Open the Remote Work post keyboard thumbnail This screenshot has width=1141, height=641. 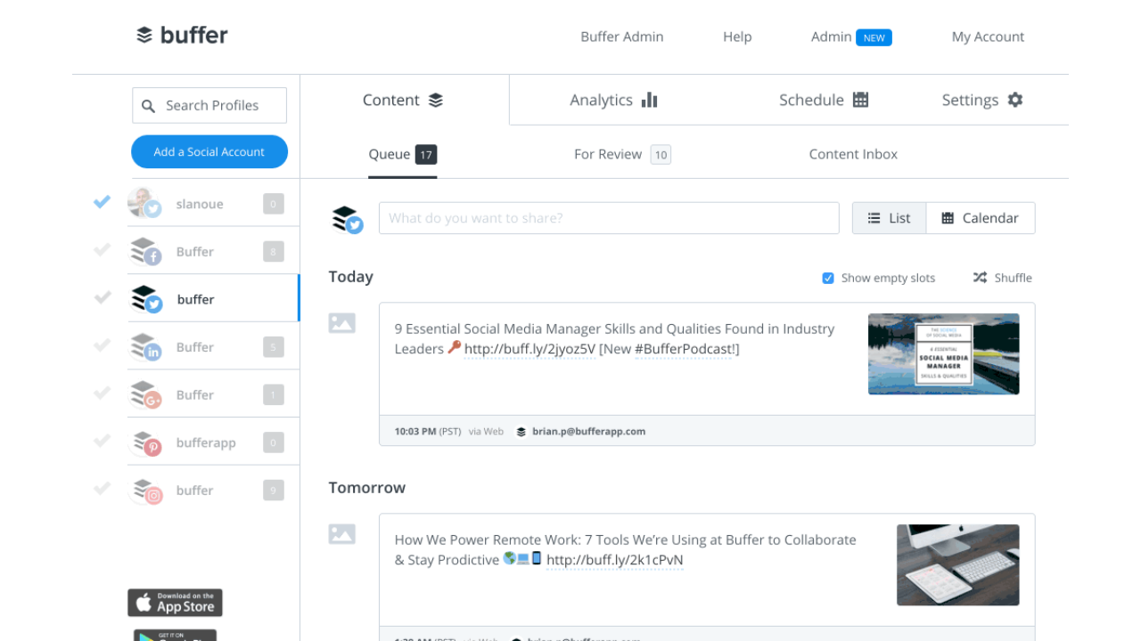click(958, 565)
